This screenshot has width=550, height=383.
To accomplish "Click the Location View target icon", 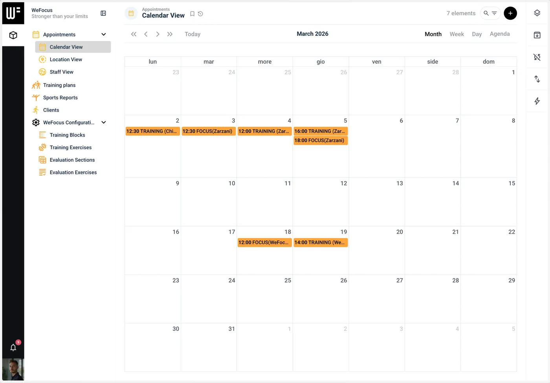I will [42, 60].
